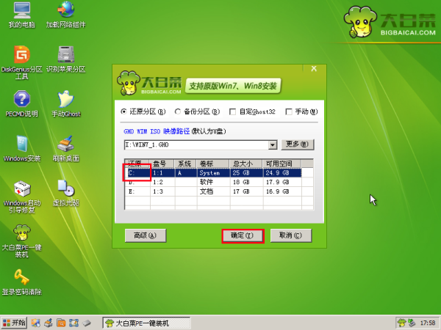This screenshot has height=330, width=441.
Task: Select the D: 软件 partition row
Action: coord(213,182)
